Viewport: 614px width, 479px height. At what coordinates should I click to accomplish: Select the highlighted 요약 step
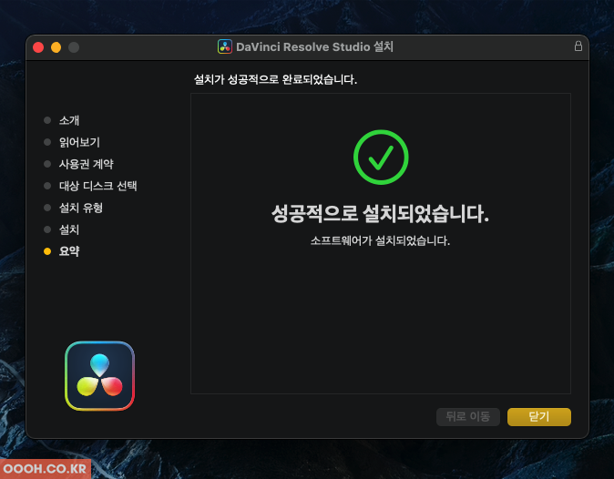pyautogui.click(x=69, y=251)
